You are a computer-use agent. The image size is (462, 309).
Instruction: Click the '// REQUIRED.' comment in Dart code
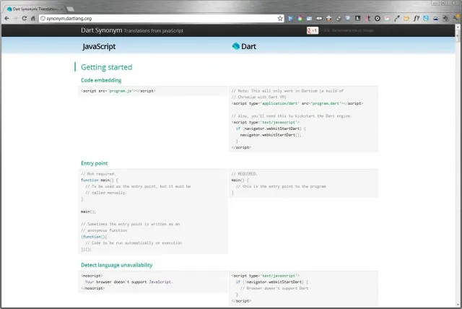(x=244, y=174)
